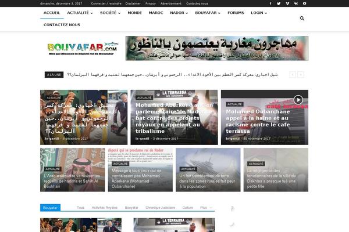Open Un fort tremblement de terre article
This screenshot has height=232, width=349.
tap(207, 181)
